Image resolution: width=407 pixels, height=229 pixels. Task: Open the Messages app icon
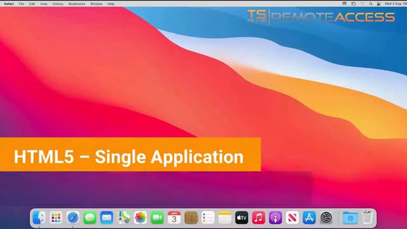pyautogui.click(x=90, y=218)
